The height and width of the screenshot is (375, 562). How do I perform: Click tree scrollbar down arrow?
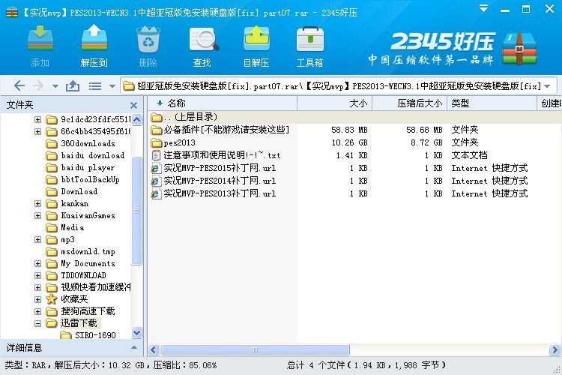pyautogui.click(x=137, y=332)
